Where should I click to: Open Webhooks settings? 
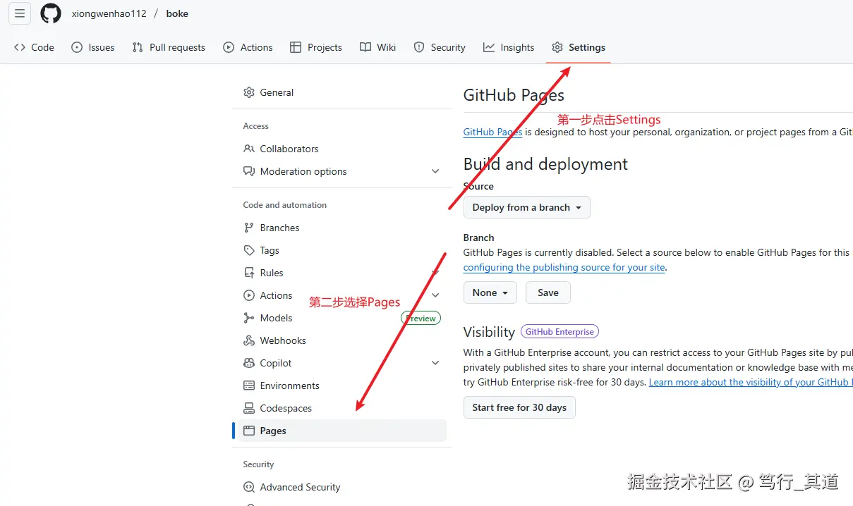(x=342, y=340)
